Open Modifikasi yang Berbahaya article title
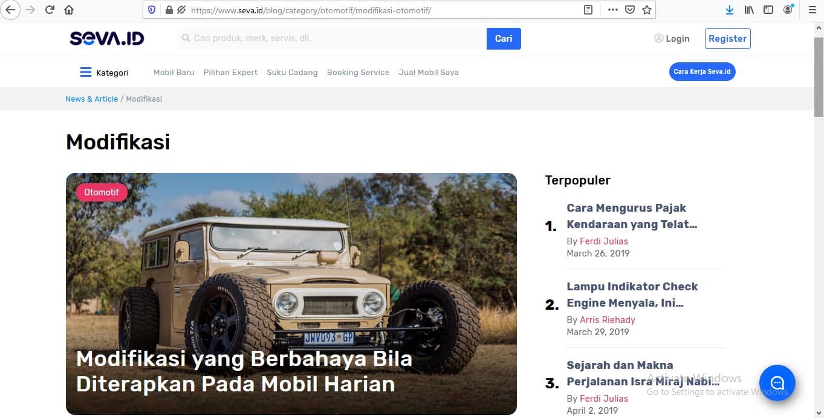824x418 pixels. 244,371
